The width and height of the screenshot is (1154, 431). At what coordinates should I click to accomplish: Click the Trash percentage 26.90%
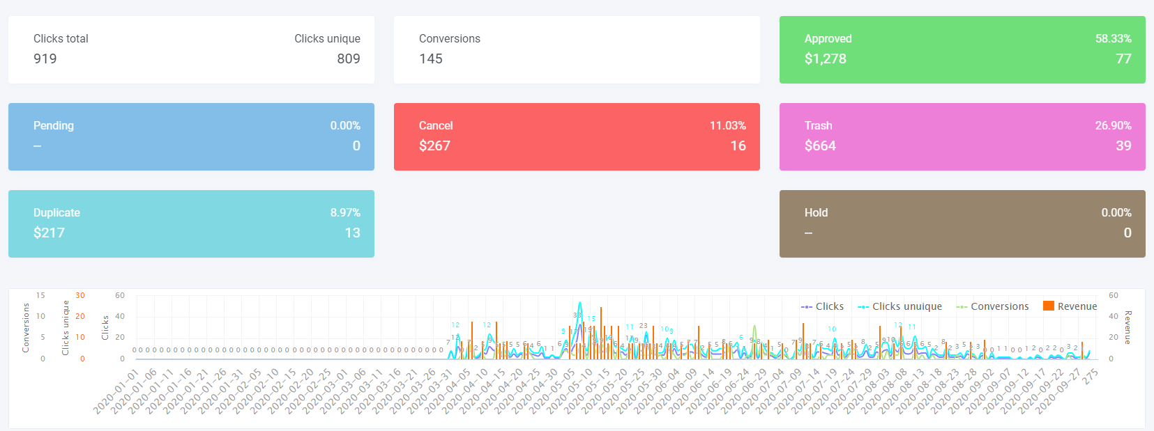pos(1113,126)
